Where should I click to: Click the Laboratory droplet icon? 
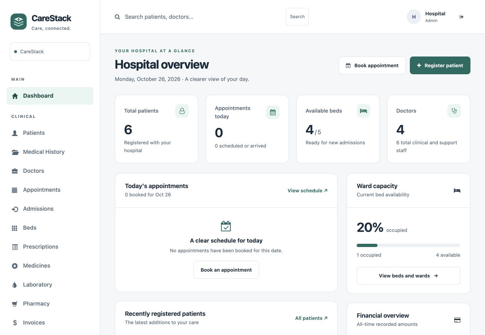15,285
